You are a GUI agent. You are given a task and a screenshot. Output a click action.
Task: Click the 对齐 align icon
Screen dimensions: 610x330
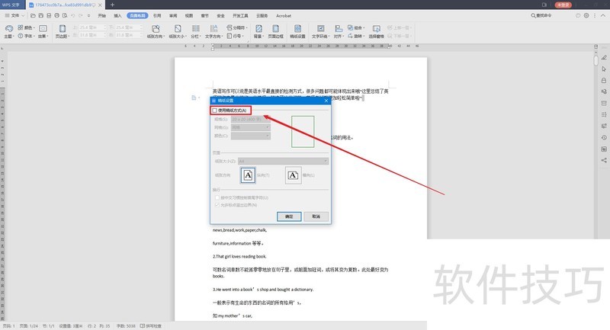click(x=339, y=29)
